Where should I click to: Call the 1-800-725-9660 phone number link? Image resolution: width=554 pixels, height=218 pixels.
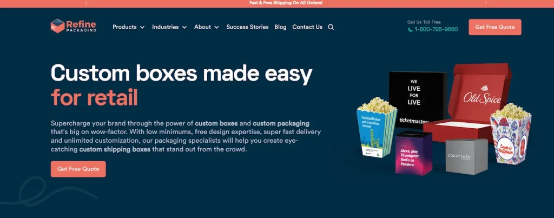click(436, 29)
